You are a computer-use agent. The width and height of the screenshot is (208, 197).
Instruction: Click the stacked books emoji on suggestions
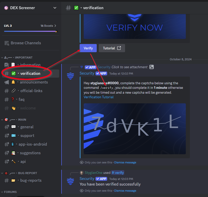point(13,153)
